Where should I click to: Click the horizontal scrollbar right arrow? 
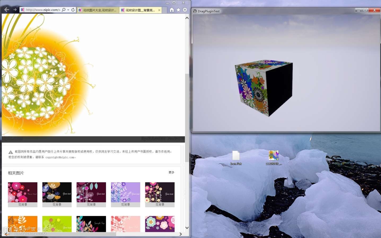pos(181,234)
